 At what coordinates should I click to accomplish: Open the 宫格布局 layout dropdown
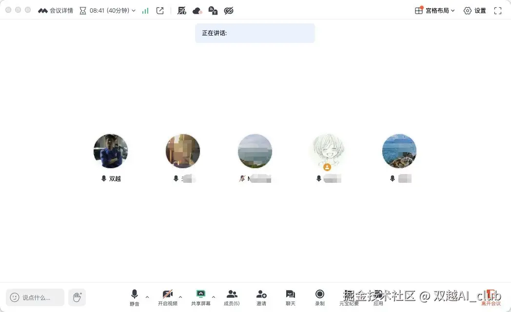pyautogui.click(x=434, y=10)
